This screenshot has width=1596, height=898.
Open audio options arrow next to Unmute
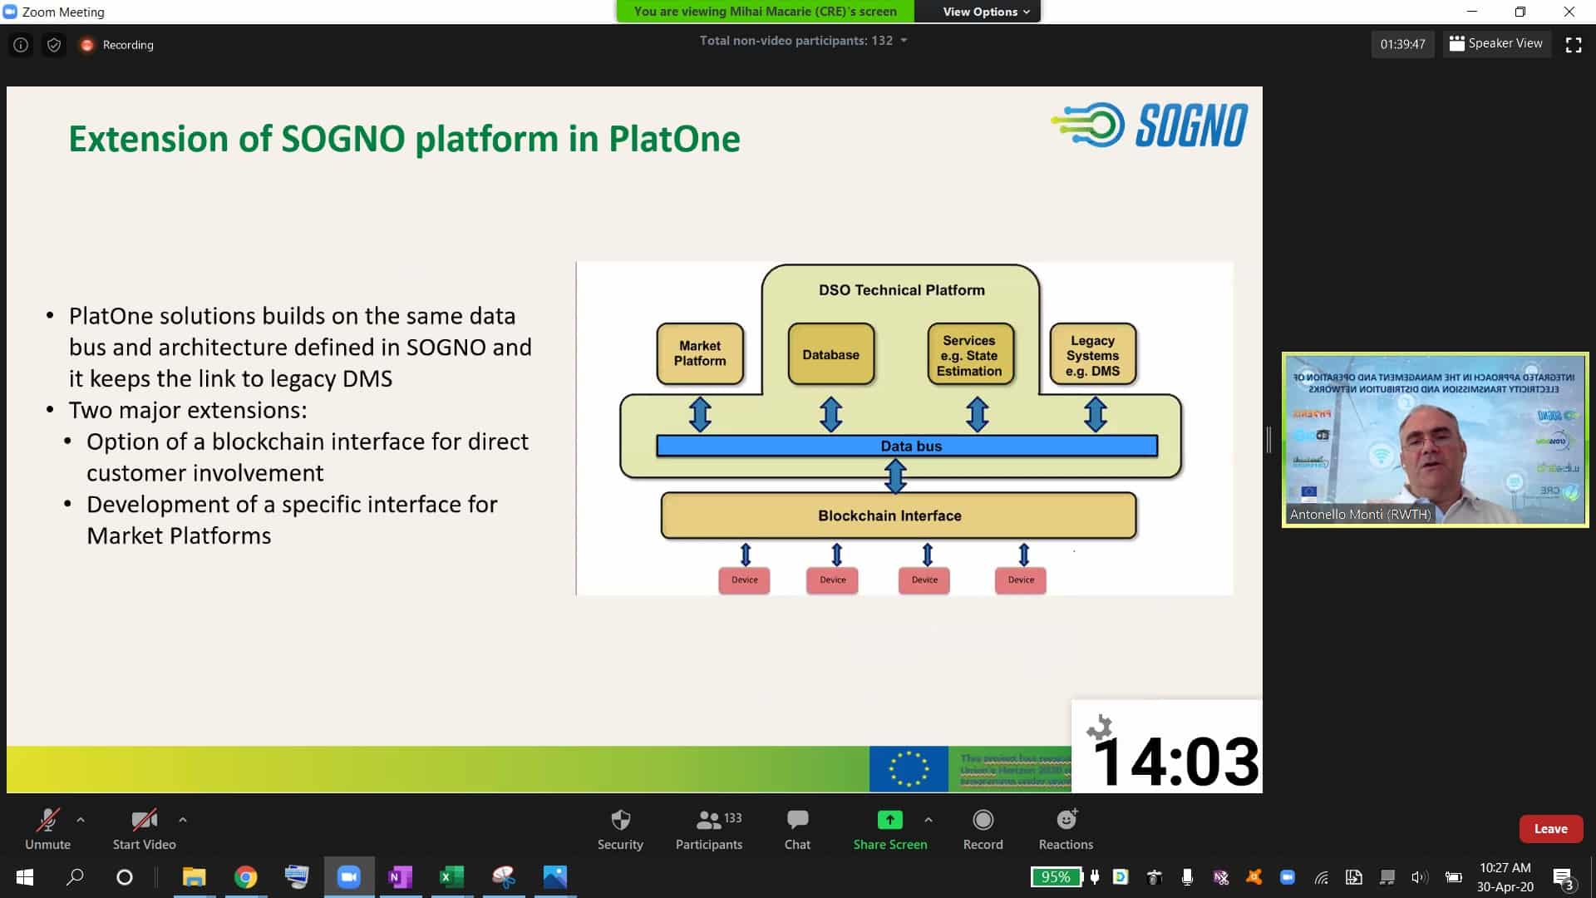coord(81,820)
